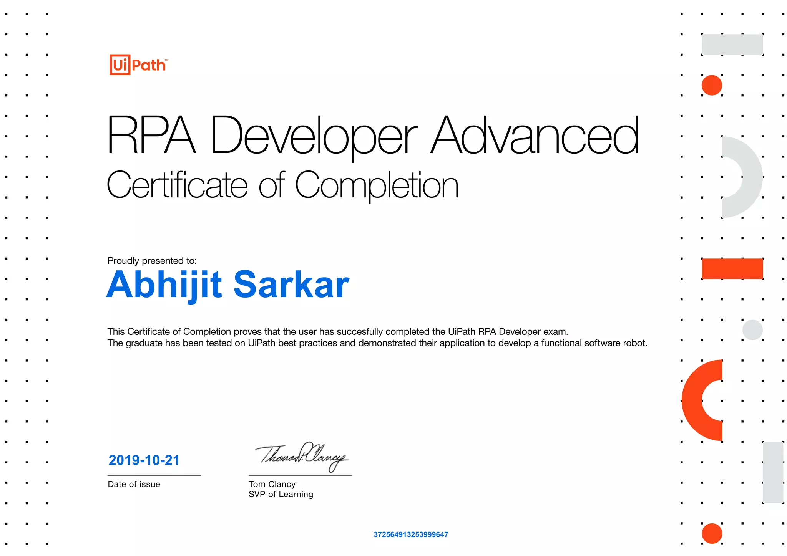The image size is (787, 556).
Task: Click the tall gray vertical bar
Action: click(x=772, y=472)
